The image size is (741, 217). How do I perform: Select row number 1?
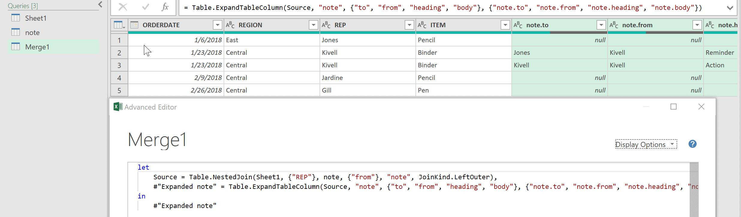tap(119, 40)
